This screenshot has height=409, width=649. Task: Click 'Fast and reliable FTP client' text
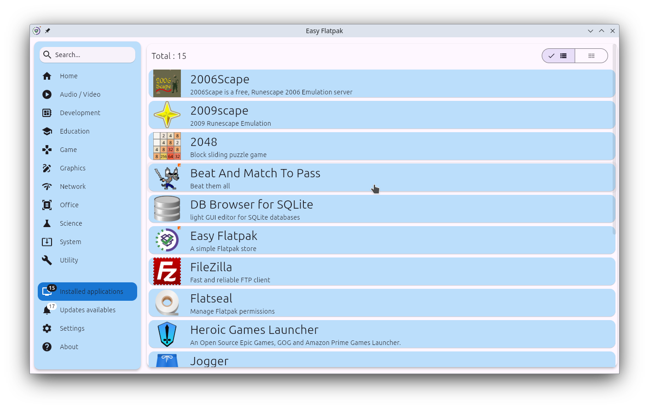(x=230, y=280)
